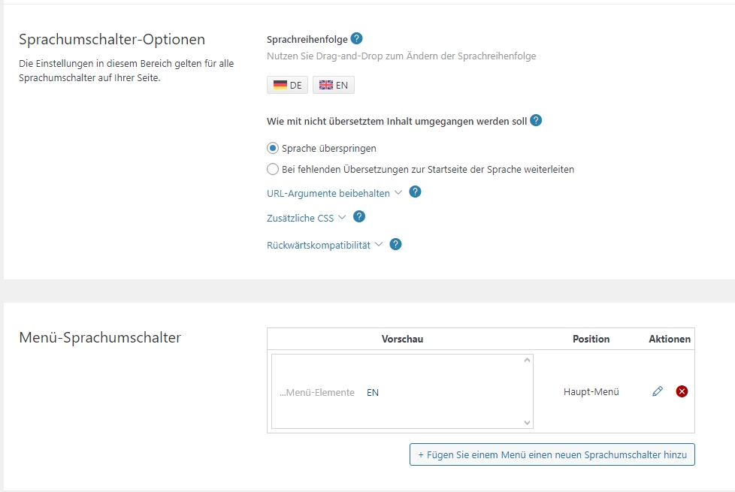This screenshot has height=492, width=735.
Task: Click the UK flag icon
Action: pyautogui.click(x=325, y=85)
